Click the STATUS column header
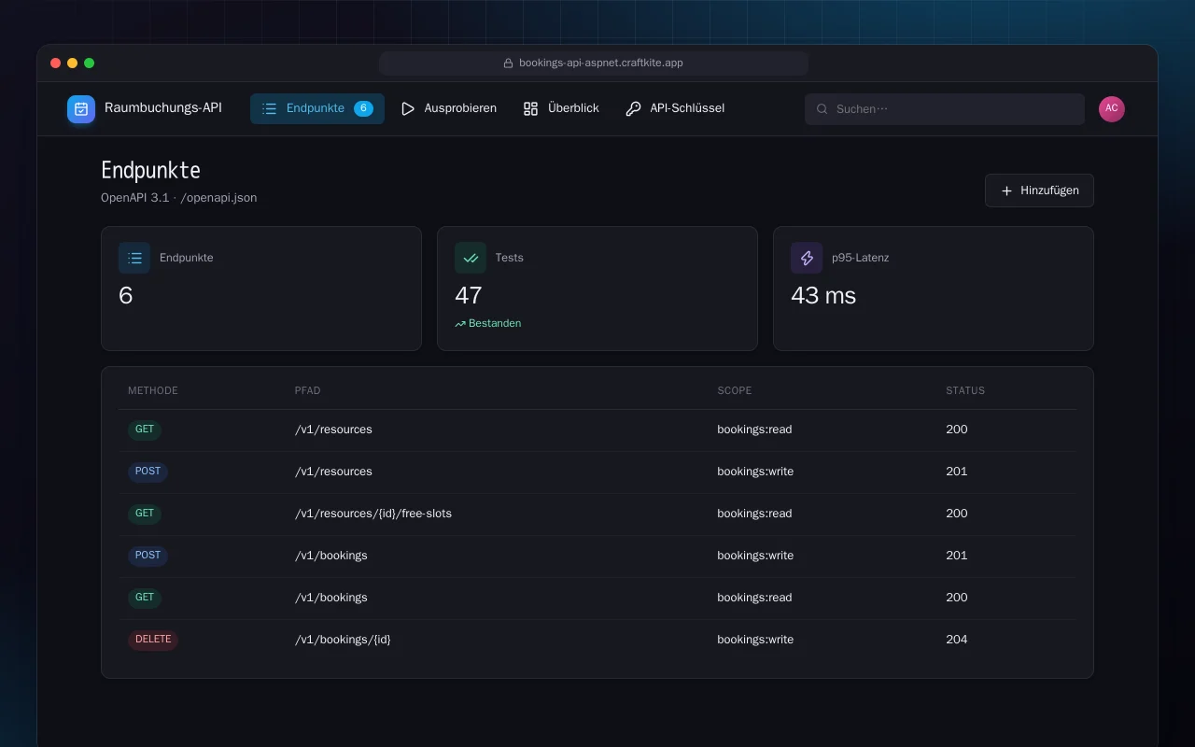This screenshot has width=1195, height=747. point(965,390)
